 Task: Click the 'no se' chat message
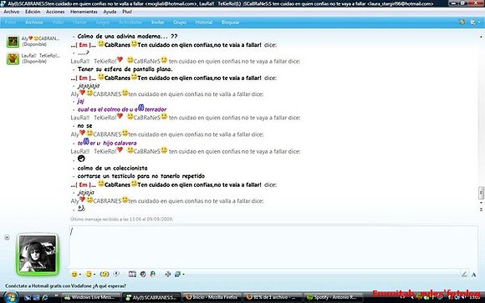tap(84, 126)
